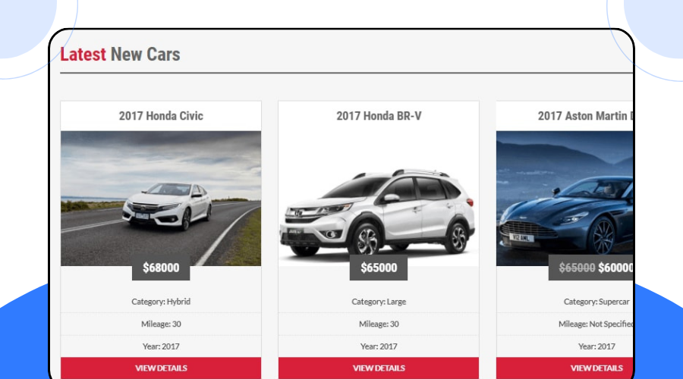Click View Details for Honda Civic
The image size is (683, 379).
161,368
